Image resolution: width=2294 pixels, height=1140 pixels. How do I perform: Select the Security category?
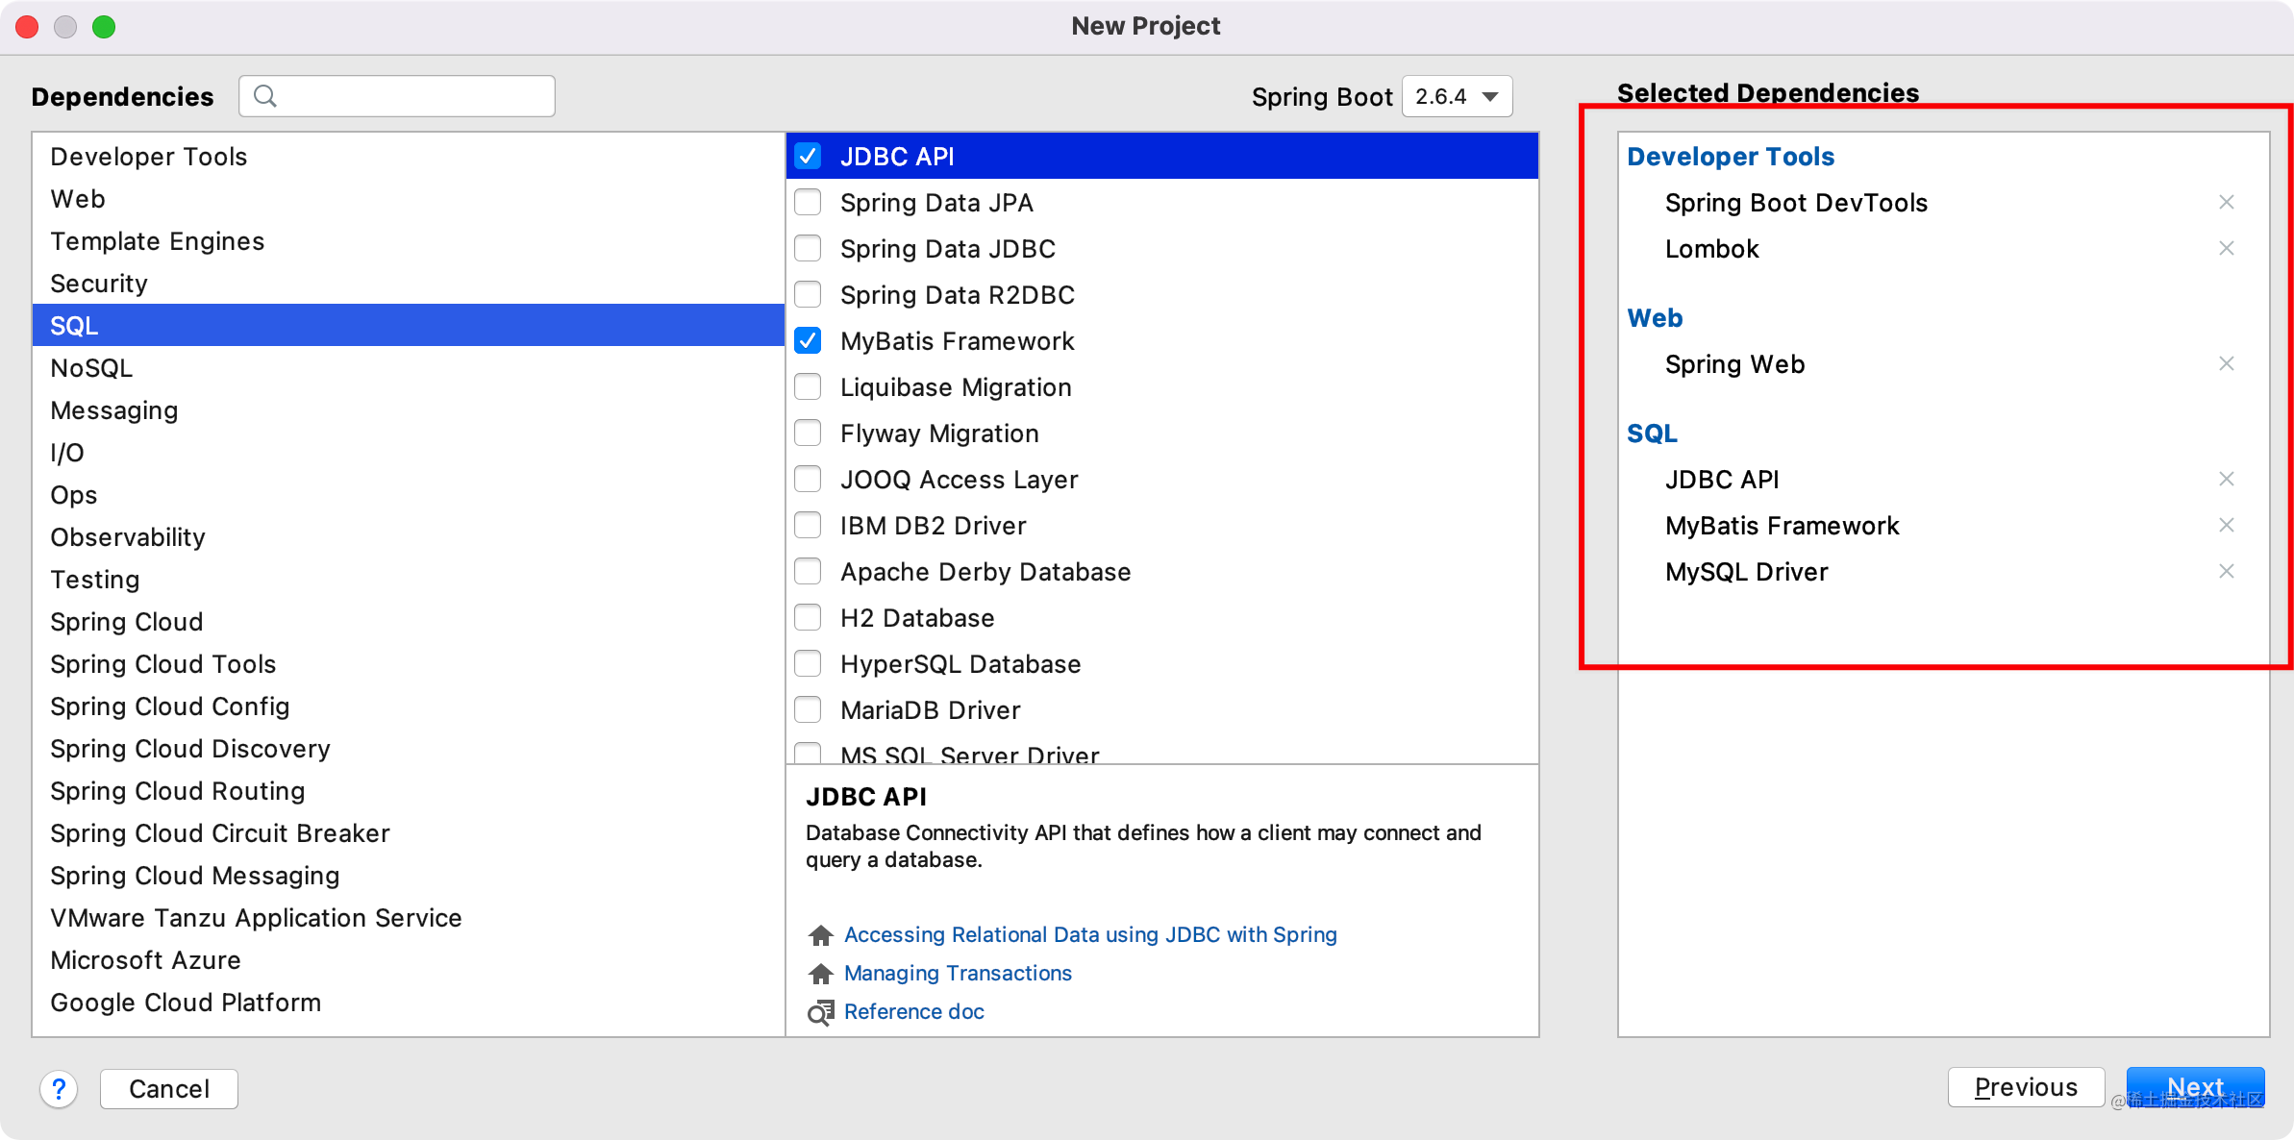coord(99,283)
